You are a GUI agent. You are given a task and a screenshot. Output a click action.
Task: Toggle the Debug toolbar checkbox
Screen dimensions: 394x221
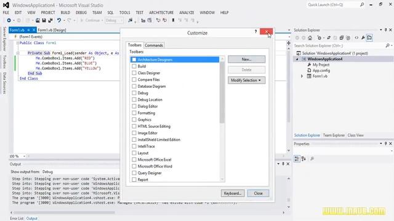[134, 93]
